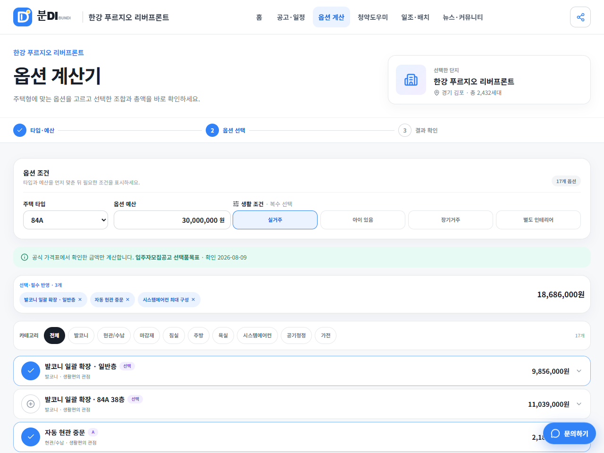Click the 한강 푸르지오 리버프론트 breadcrumb link
Screen dimensions: 604x453
[49, 52]
